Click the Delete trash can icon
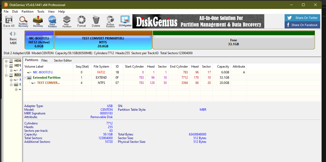Viewport: 326px width, 162px height. pos(96,22)
